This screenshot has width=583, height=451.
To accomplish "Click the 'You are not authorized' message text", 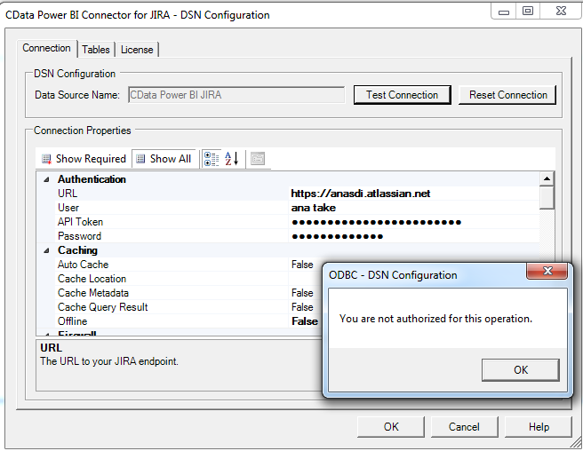I will [x=435, y=319].
